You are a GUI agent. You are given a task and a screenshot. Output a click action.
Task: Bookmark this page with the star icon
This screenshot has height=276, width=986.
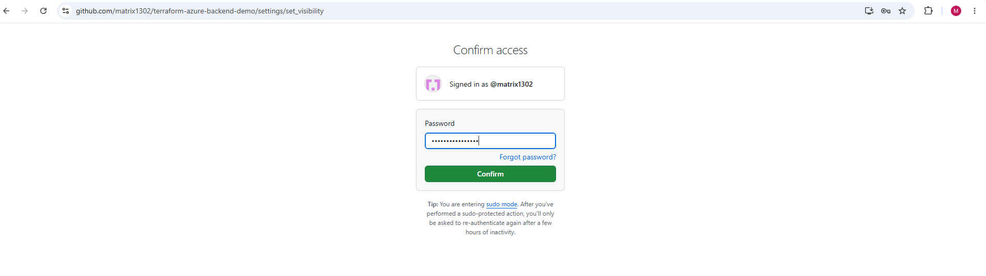click(902, 11)
